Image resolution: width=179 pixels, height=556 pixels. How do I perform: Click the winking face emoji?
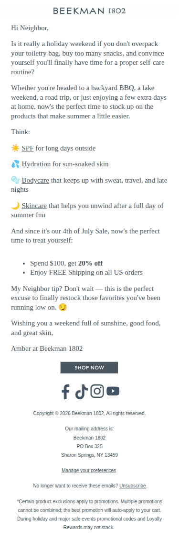click(x=63, y=307)
